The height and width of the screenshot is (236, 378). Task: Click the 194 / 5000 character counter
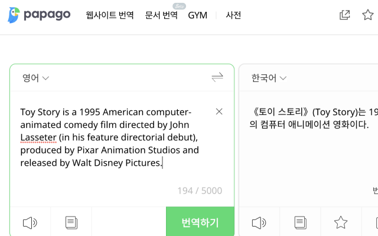[x=200, y=191]
